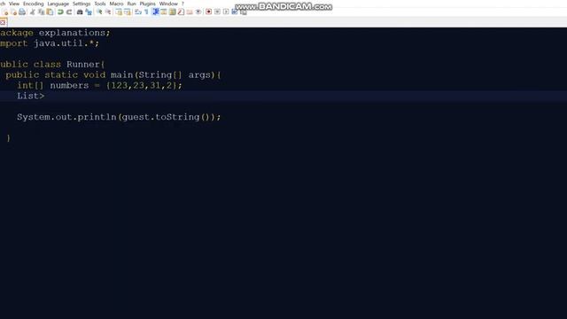Click 'quest.toString()' in the print line
The image size is (567, 319).
[x=166, y=117]
